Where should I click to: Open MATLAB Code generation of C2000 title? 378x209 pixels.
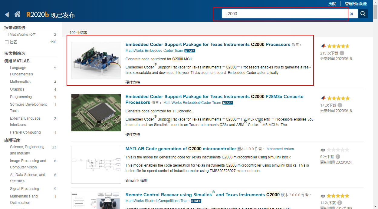[181, 149]
